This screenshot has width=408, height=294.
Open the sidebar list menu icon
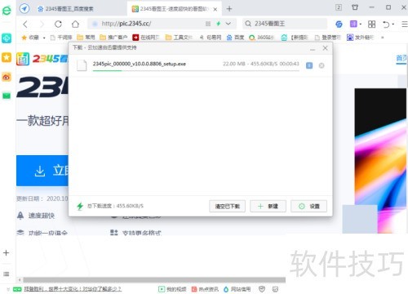(x=7, y=274)
